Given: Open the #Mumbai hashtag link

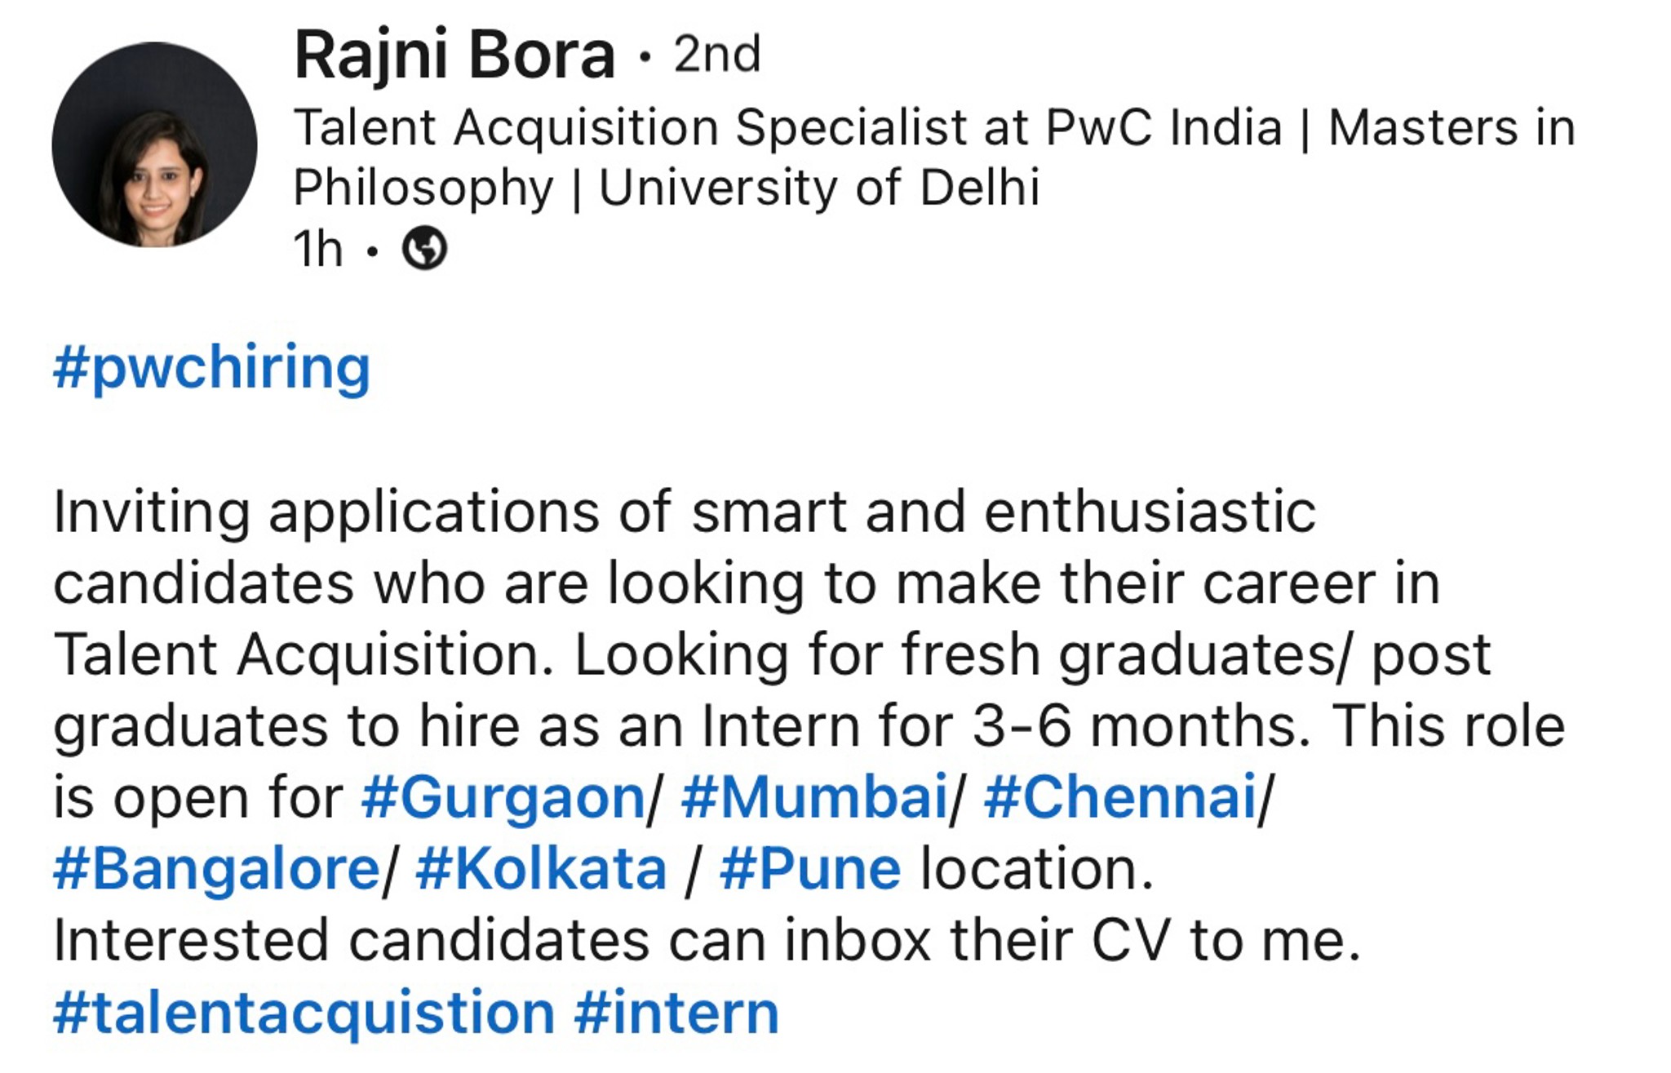Looking at the screenshot, I should click(x=814, y=796).
